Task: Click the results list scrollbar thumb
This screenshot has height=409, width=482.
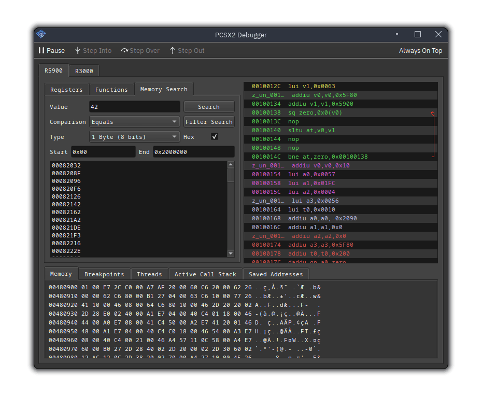Action: 231,175
